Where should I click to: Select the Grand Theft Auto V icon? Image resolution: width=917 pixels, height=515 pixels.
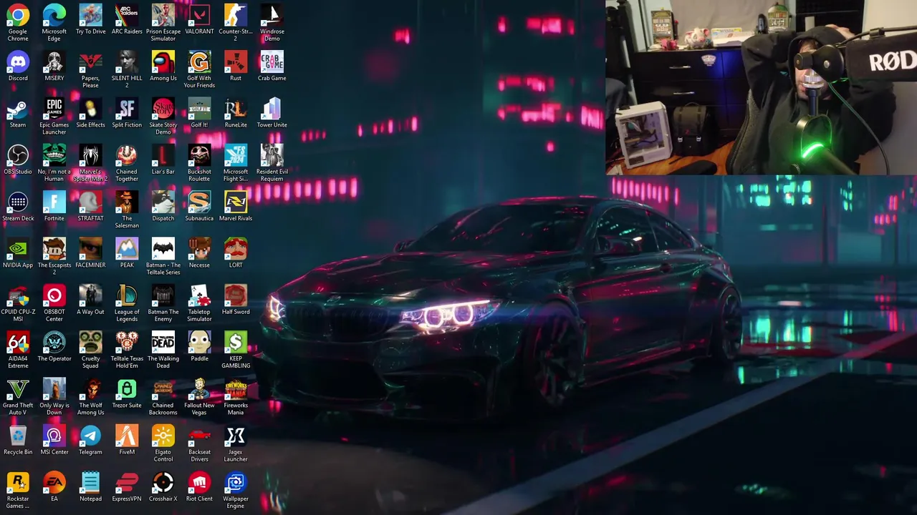(18, 389)
